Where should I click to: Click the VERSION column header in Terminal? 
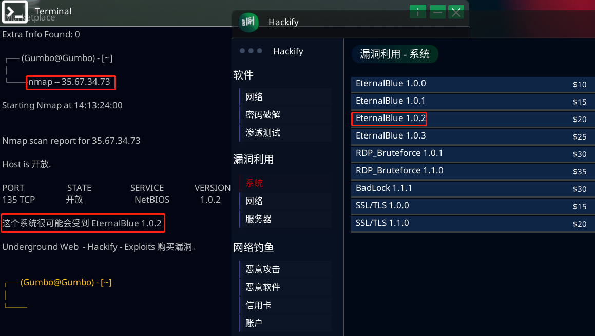click(x=213, y=188)
